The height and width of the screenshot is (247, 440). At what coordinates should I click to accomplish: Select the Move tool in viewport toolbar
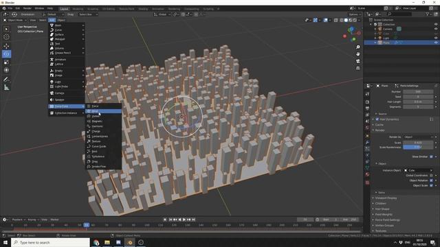(x=6, y=46)
